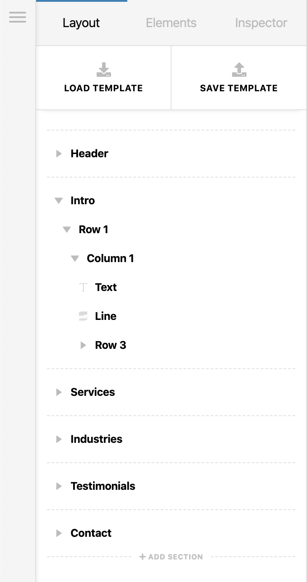
Task: Expand the Industries section
Action: coord(59,439)
